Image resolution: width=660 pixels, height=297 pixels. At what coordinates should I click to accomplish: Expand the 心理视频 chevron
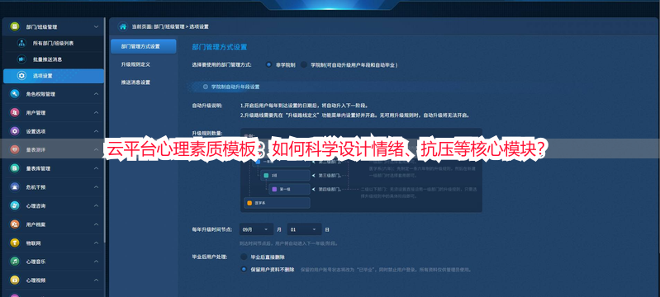(96, 280)
